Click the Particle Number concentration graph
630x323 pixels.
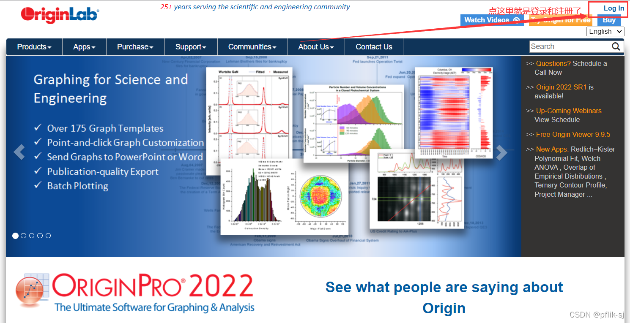[353, 123]
